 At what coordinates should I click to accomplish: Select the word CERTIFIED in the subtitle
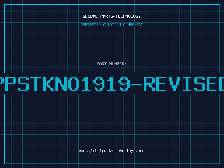coord(90,25)
